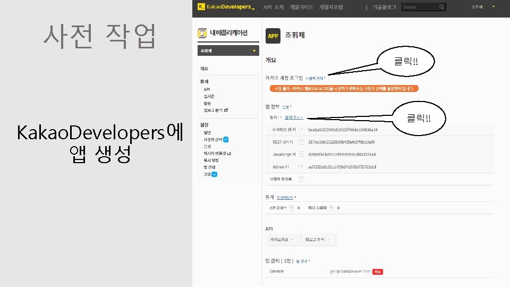Select the second statistics item below API
This screenshot has width=510, height=287.
coord(209,96)
